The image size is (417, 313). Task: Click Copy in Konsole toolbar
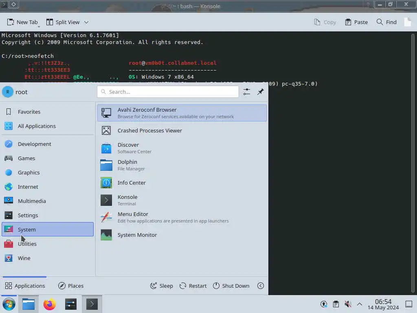[x=325, y=22]
